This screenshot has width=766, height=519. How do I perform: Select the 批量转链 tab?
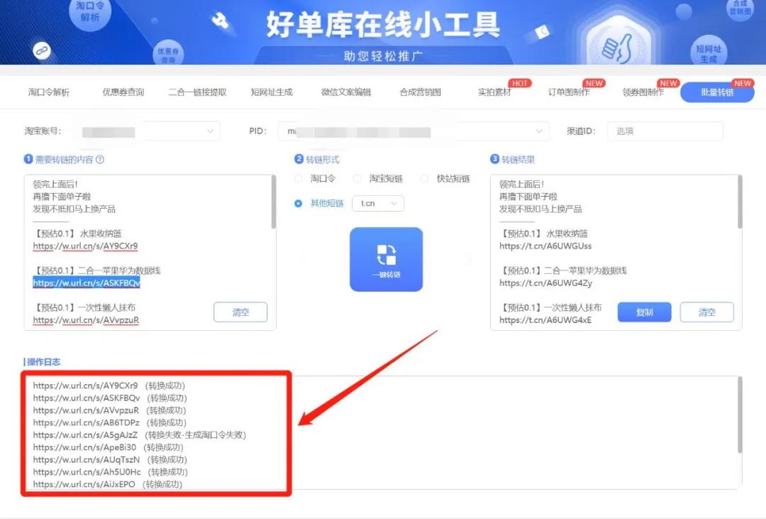point(717,92)
